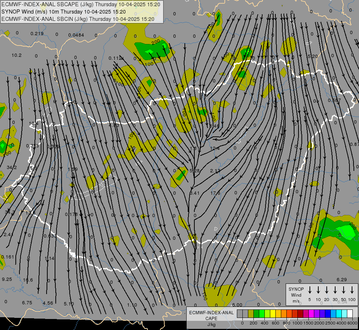Click the map value 1.59
This screenshot has width=359, height=330.
click(73, 169)
